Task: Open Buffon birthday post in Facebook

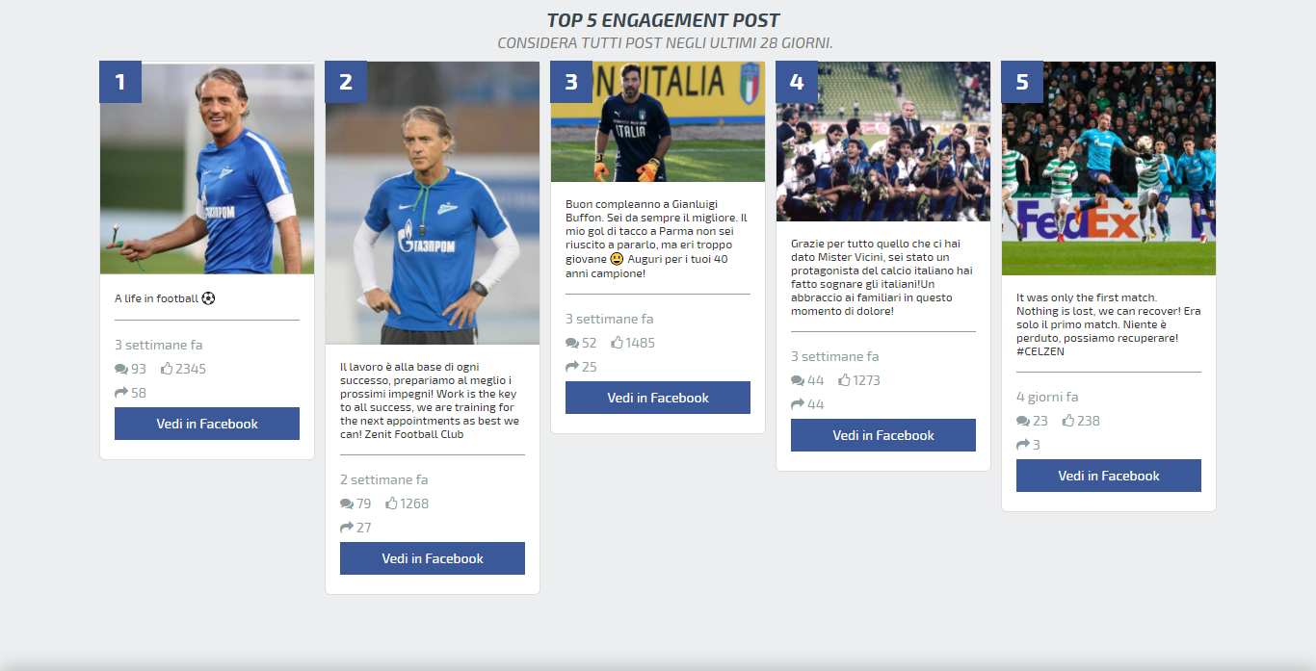Action: click(x=658, y=398)
